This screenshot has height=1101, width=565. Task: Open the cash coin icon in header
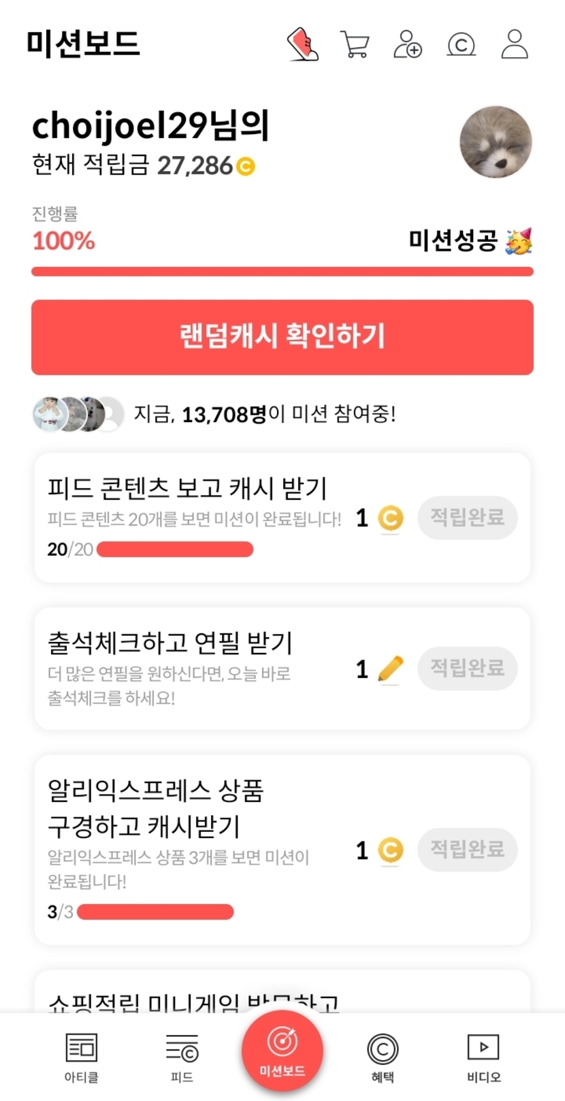point(461,45)
